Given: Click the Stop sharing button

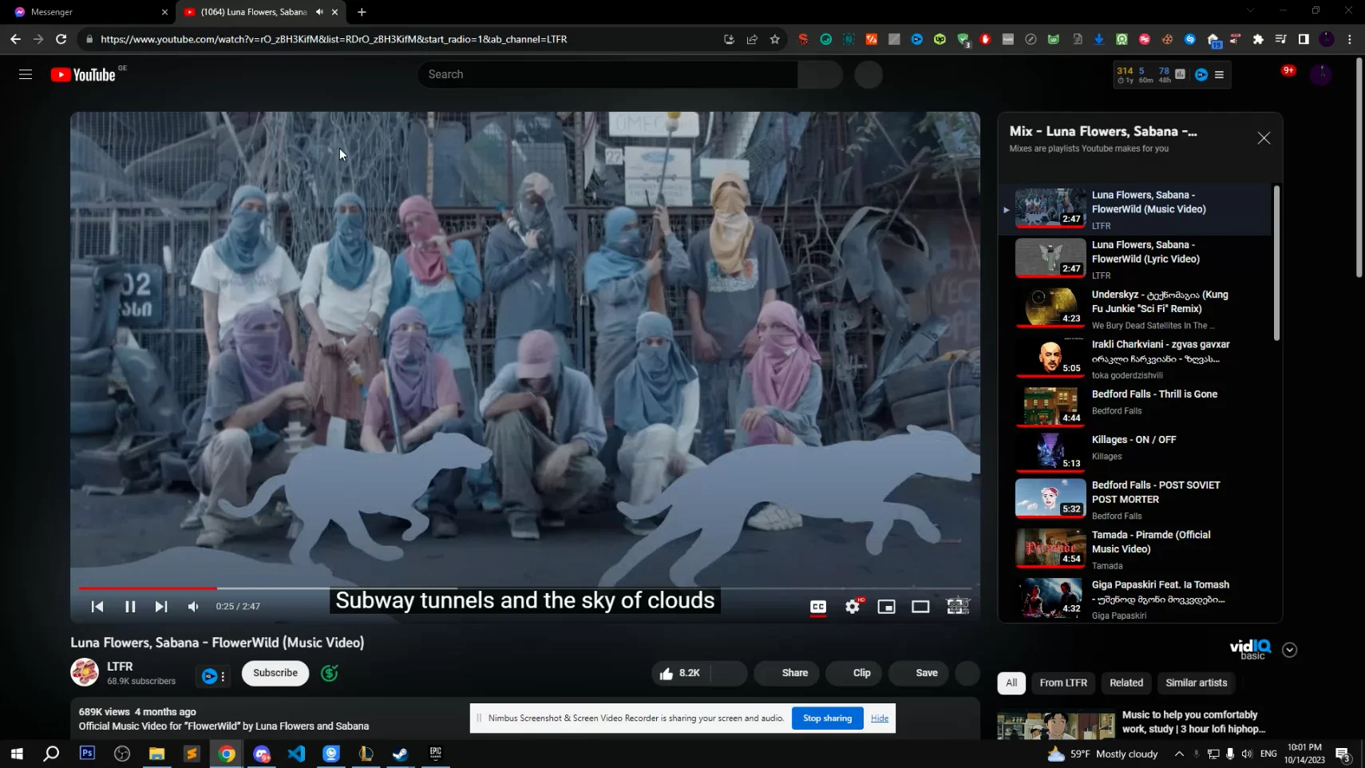Looking at the screenshot, I should pyautogui.click(x=827, y=718).
